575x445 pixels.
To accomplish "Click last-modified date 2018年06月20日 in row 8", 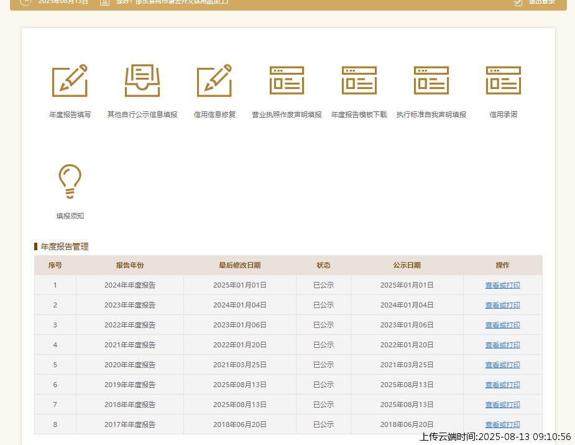I will 240,424.
